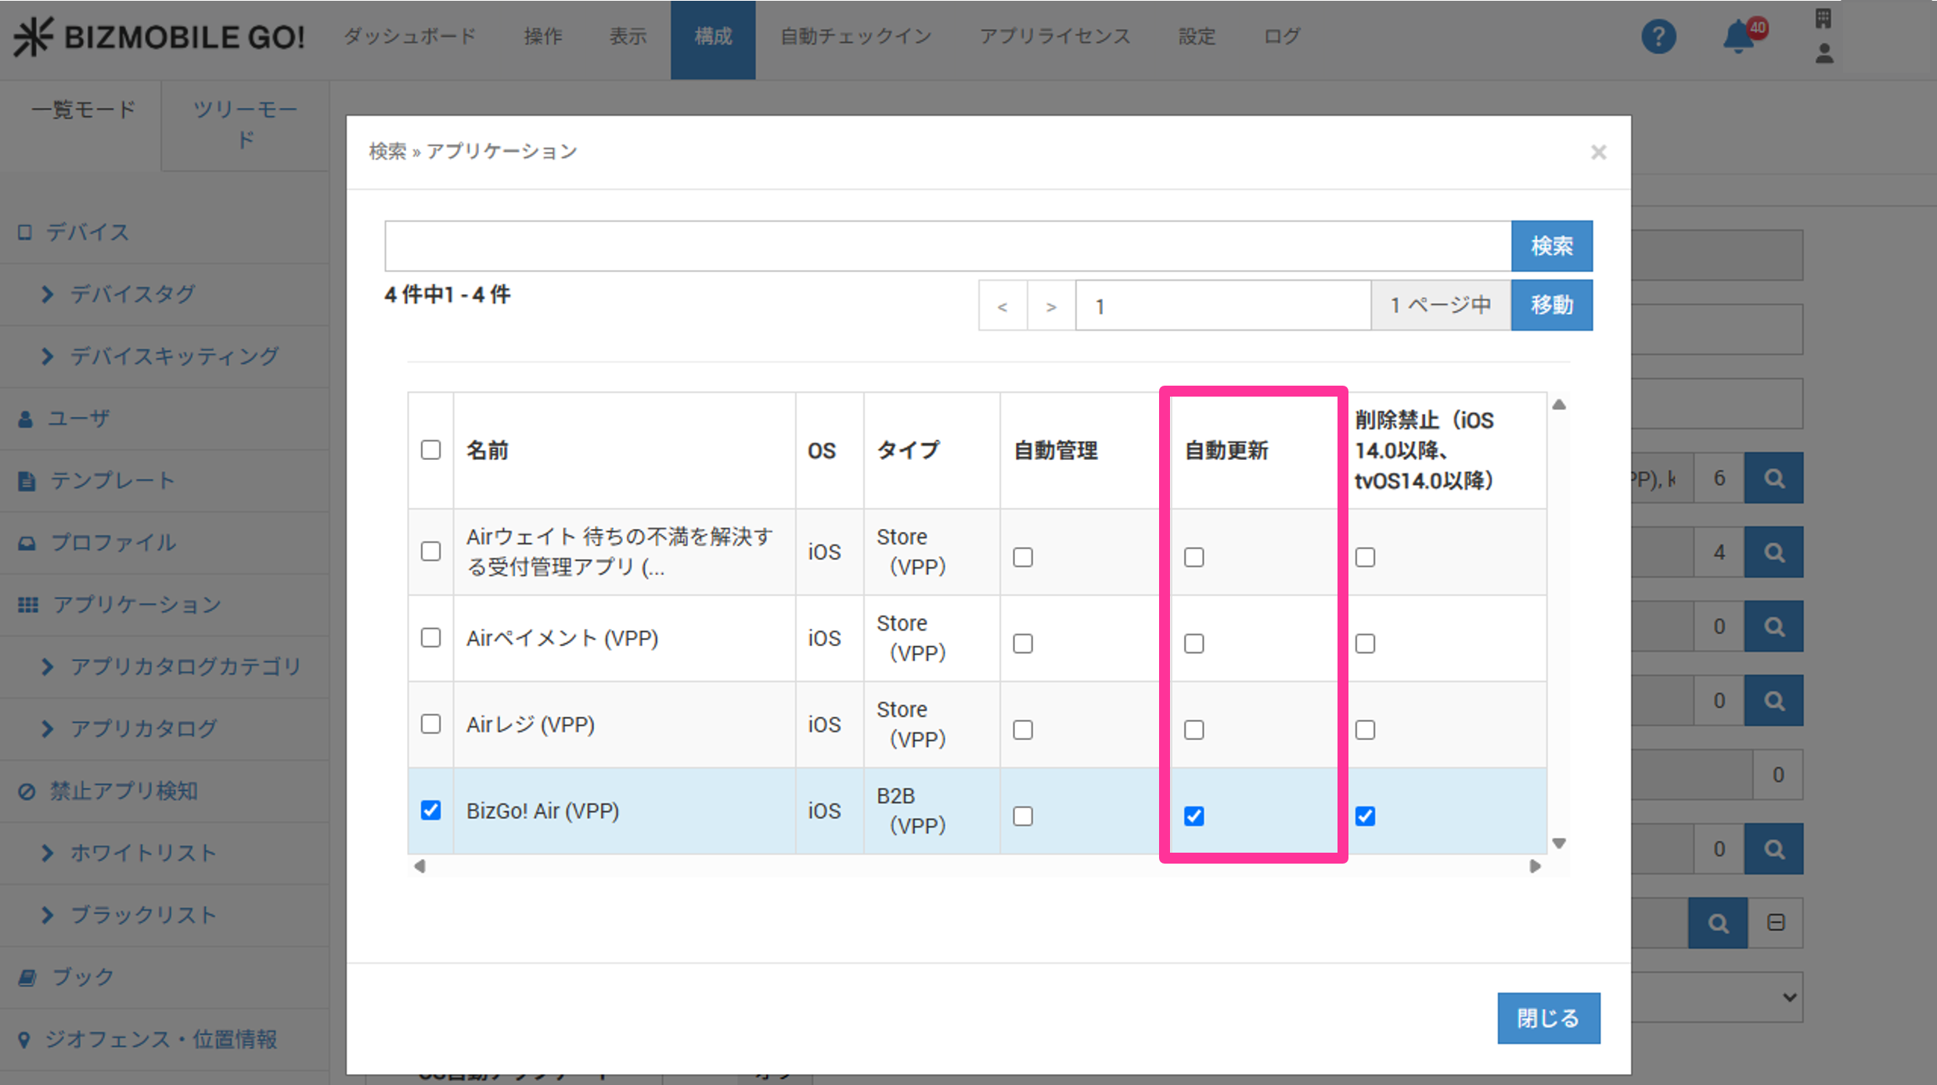Screen dimensions: 1937x1085
Task: Click the 閉じる button
Action: point(1548,1018)
